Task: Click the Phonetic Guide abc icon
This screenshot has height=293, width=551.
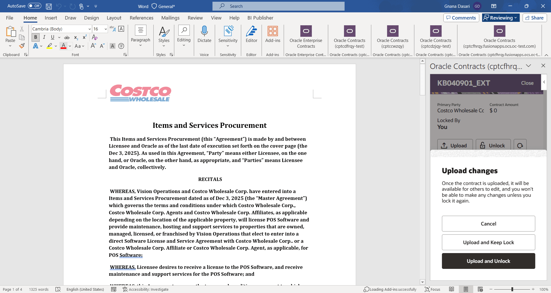Action: coord(113,29)
